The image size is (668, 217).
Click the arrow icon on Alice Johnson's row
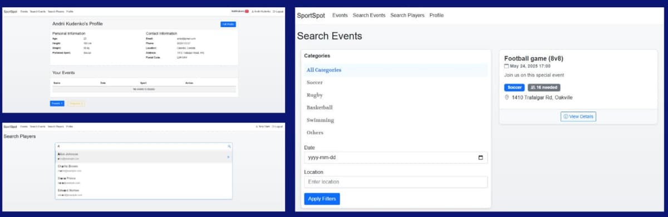[228, 157]
